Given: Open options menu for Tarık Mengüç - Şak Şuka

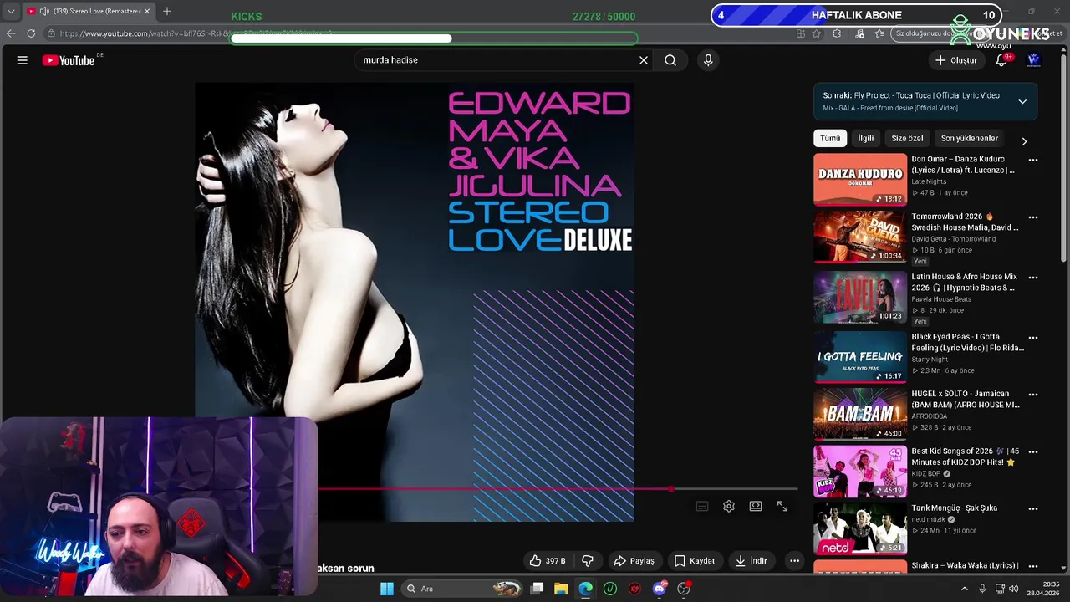Looking at the screenshot, I should (1033, 508).
